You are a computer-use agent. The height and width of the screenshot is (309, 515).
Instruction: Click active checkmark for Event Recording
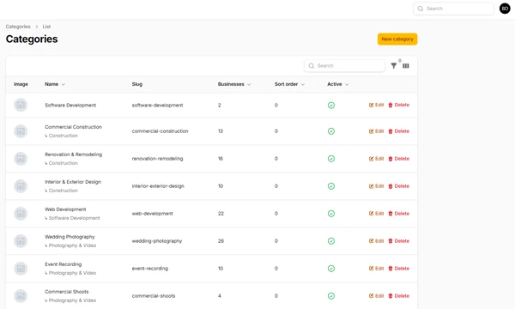(331, 269)
